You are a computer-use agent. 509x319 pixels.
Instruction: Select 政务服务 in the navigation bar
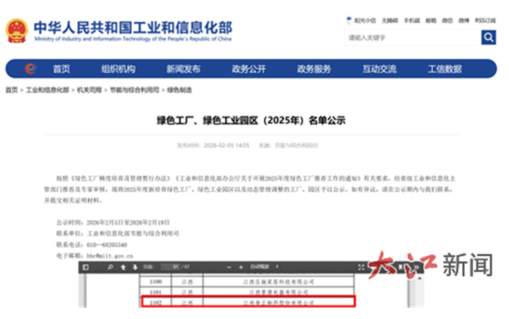click(x=314, y=69)
